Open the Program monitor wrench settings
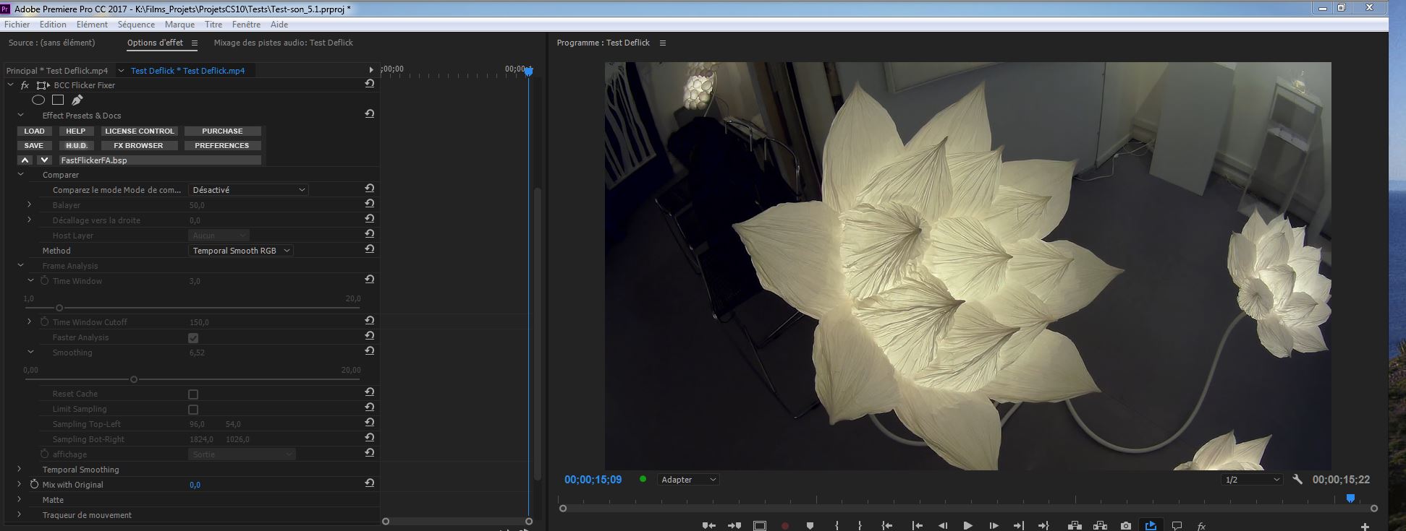This screenshot has height=531, width=1406. pos(1297,480)
